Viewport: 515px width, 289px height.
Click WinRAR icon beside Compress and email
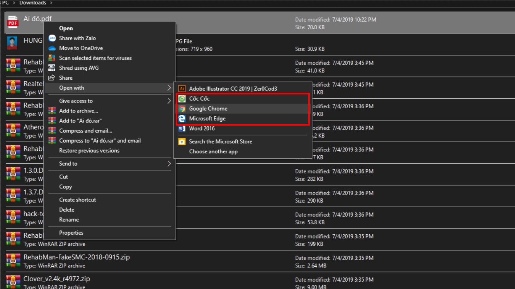tap(52, 131)
